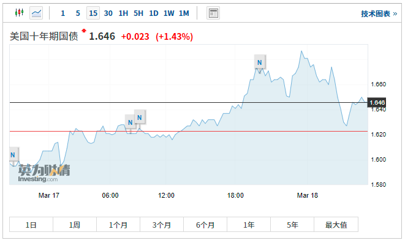This screenshot has width=405, height=243.
Task: Select the 1W interval button
Action: pyautogui.click(x=168, y=13)
